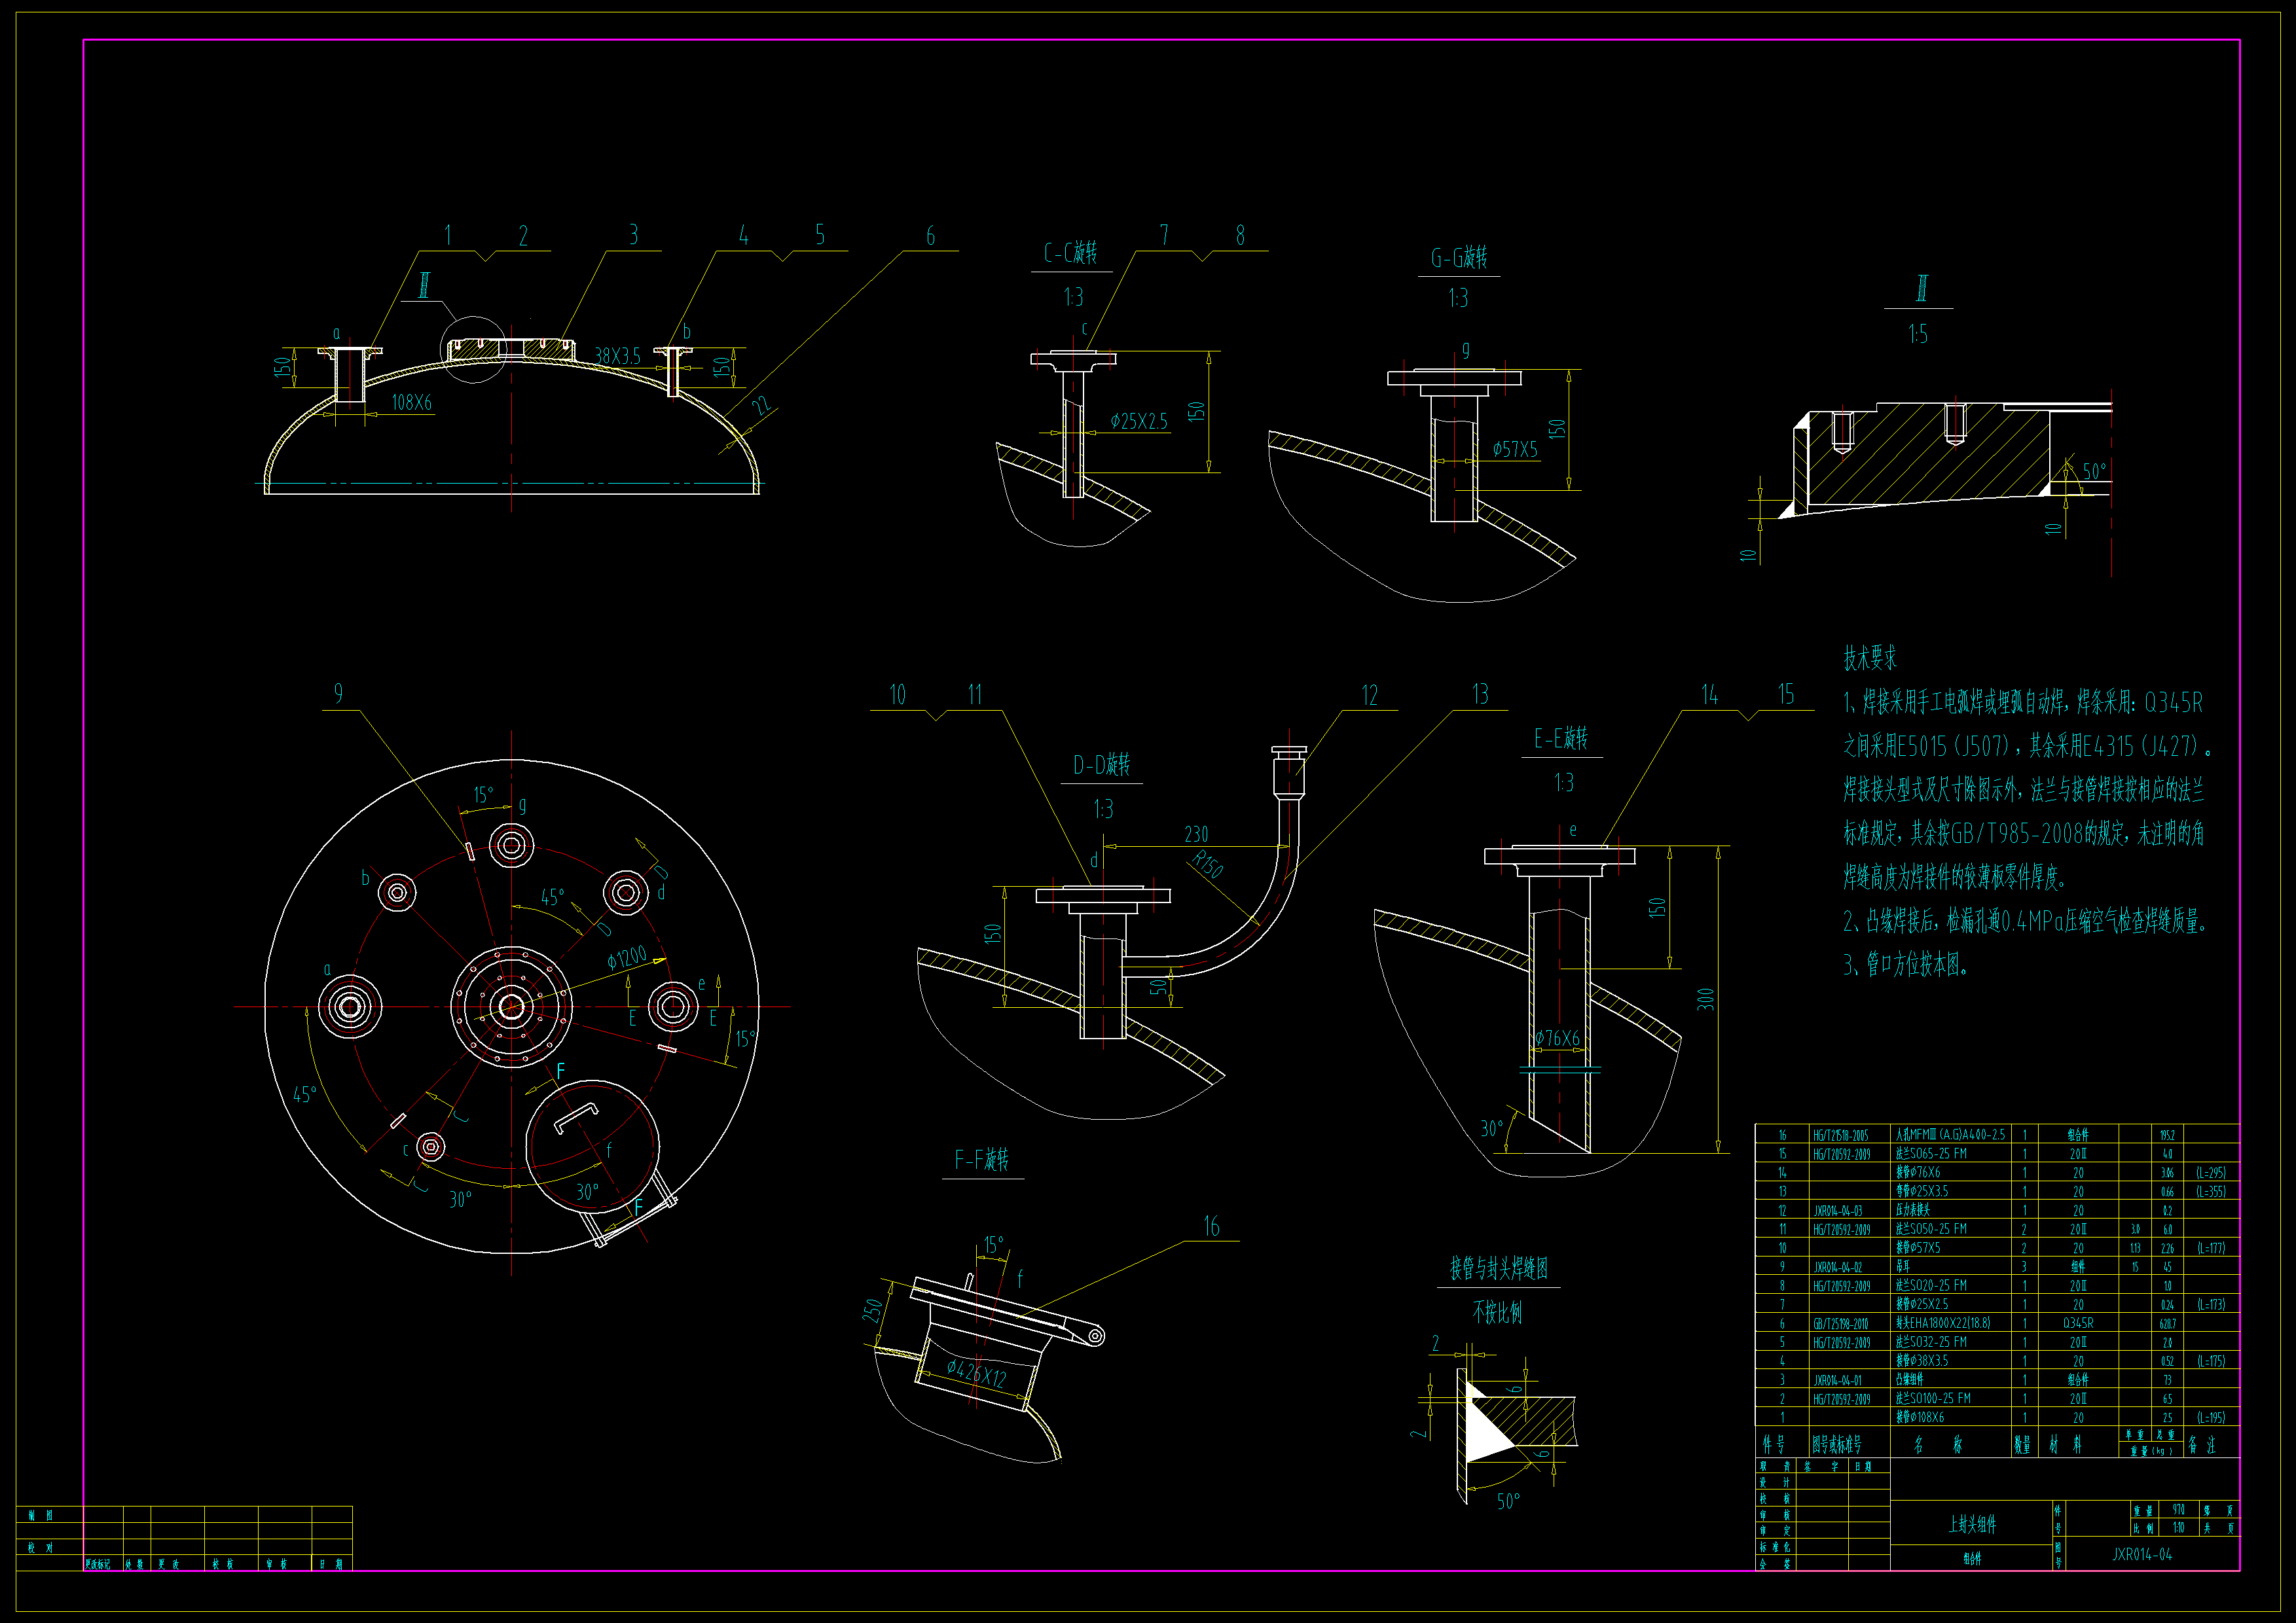Click the "(L=175)" remark
This screenshot has height=1623, width=2296.
pyautogui.click(x=2211, y=1361)
